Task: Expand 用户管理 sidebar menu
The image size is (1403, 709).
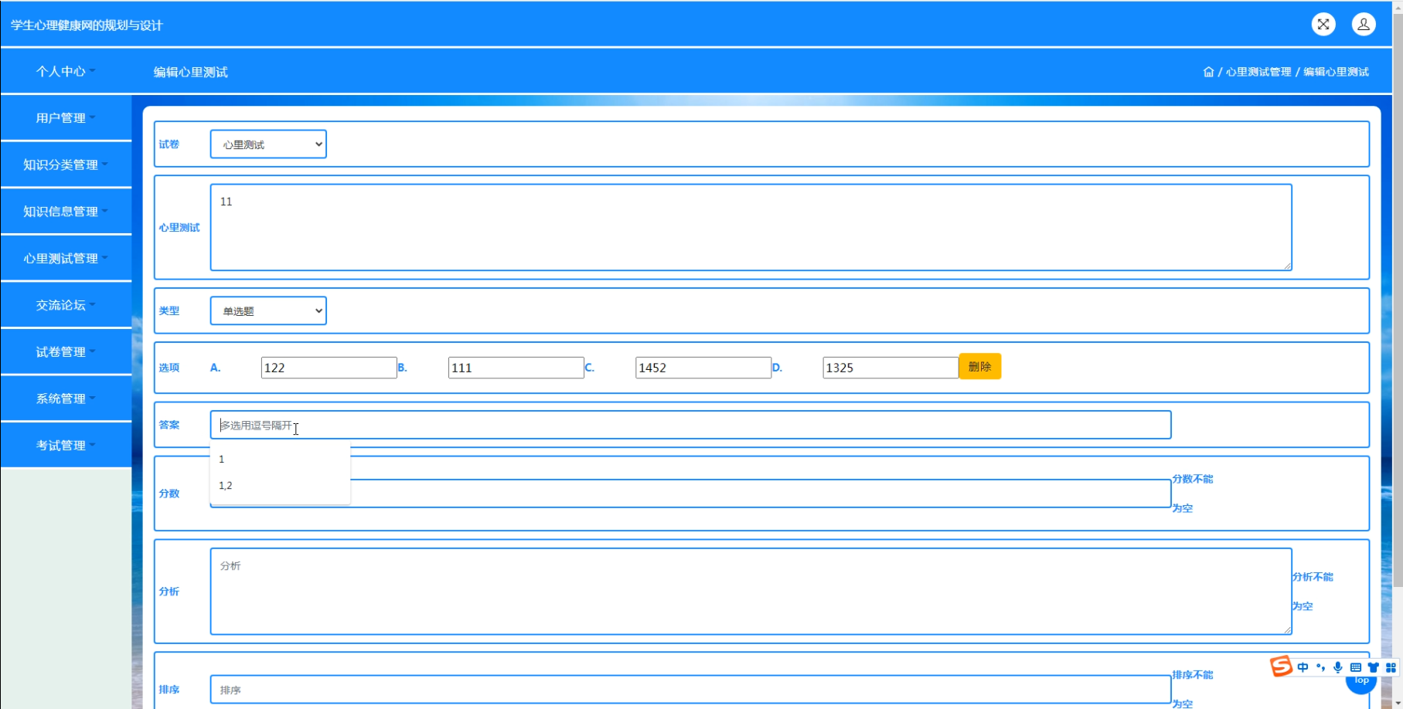Action: [x=66, y=118]
